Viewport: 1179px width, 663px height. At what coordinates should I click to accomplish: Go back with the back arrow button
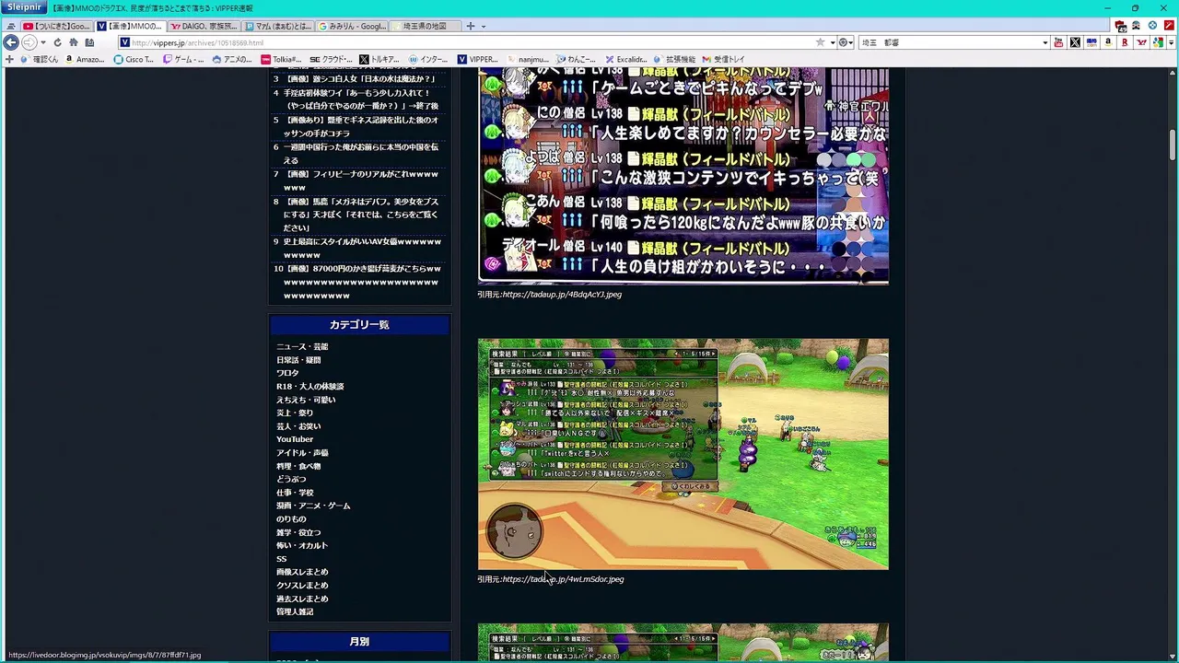click(11, 42)
